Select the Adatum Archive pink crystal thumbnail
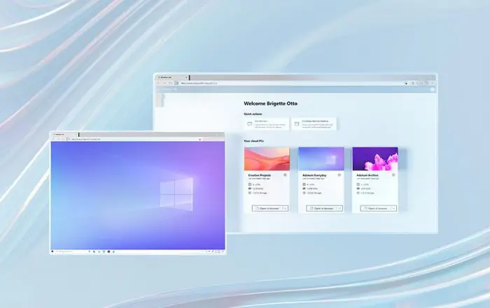The width and height of the screenshot is (490, 308). coord(375,159)
